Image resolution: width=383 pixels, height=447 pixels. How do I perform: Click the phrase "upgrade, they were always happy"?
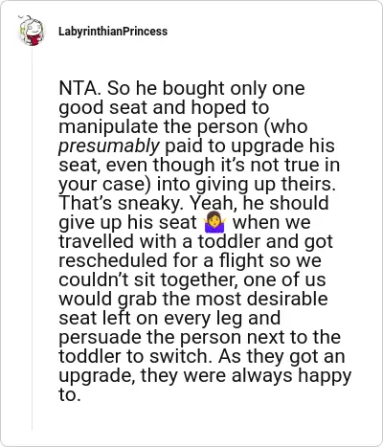205,375
